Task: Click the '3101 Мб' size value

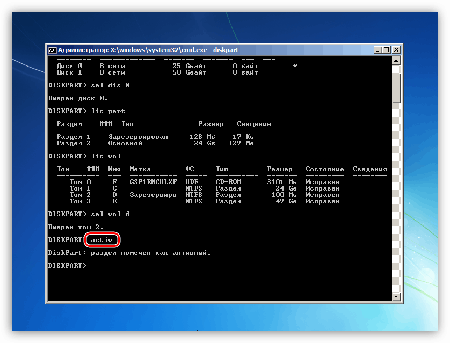Action: (282, 182)
